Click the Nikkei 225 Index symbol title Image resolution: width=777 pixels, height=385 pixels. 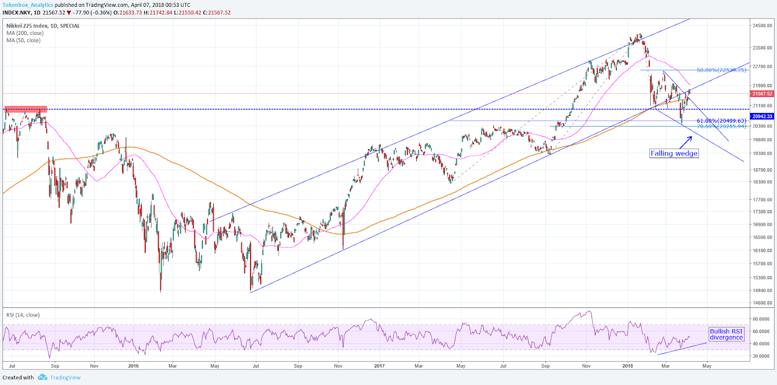click(x=43, y=26)
